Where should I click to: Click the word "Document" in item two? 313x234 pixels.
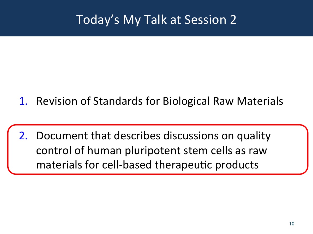click(x=62, y=136)
